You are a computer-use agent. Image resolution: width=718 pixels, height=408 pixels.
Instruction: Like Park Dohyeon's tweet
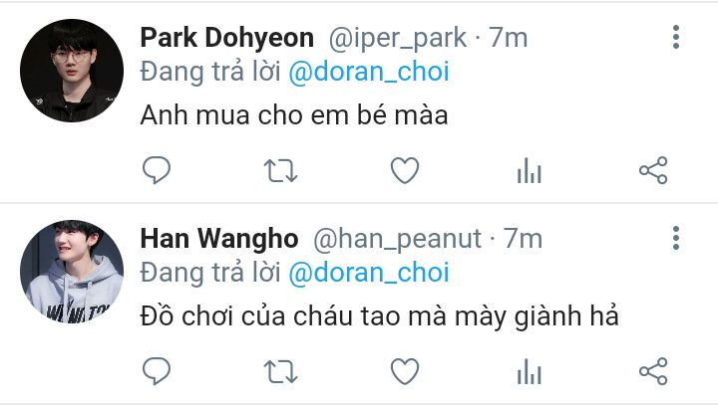(405, 170)
